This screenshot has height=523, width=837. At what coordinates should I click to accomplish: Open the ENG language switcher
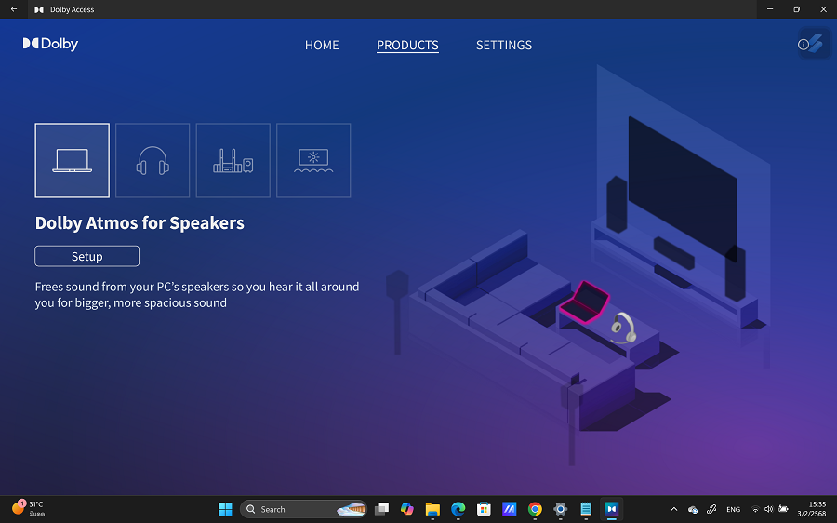pyautogui.click(x=733, y=509)
